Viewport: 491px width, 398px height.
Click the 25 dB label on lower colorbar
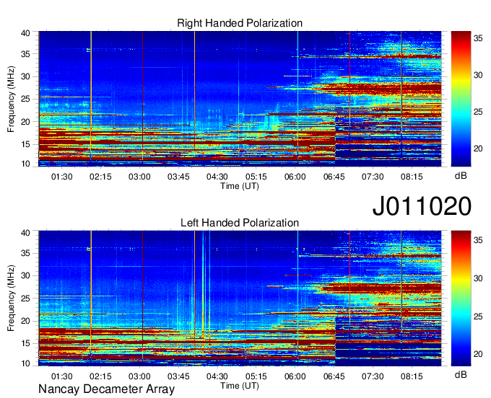point(478,317)
